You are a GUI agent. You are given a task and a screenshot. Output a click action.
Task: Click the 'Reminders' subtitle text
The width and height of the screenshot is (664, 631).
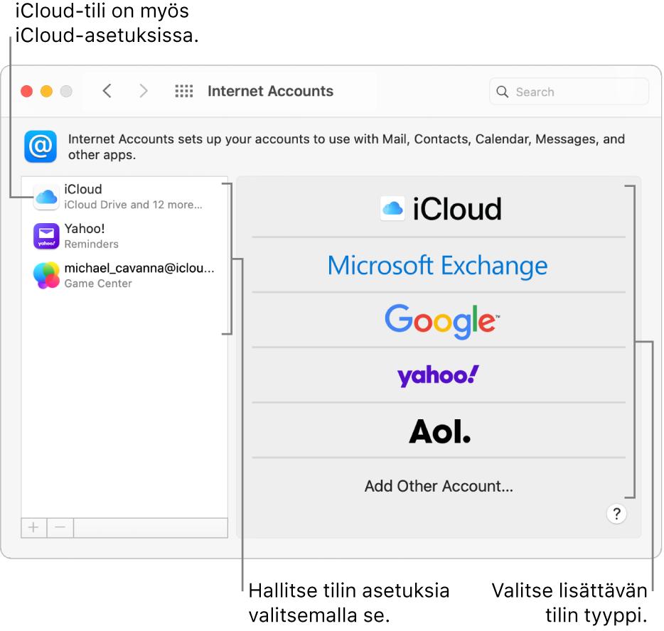click(92, 244)
